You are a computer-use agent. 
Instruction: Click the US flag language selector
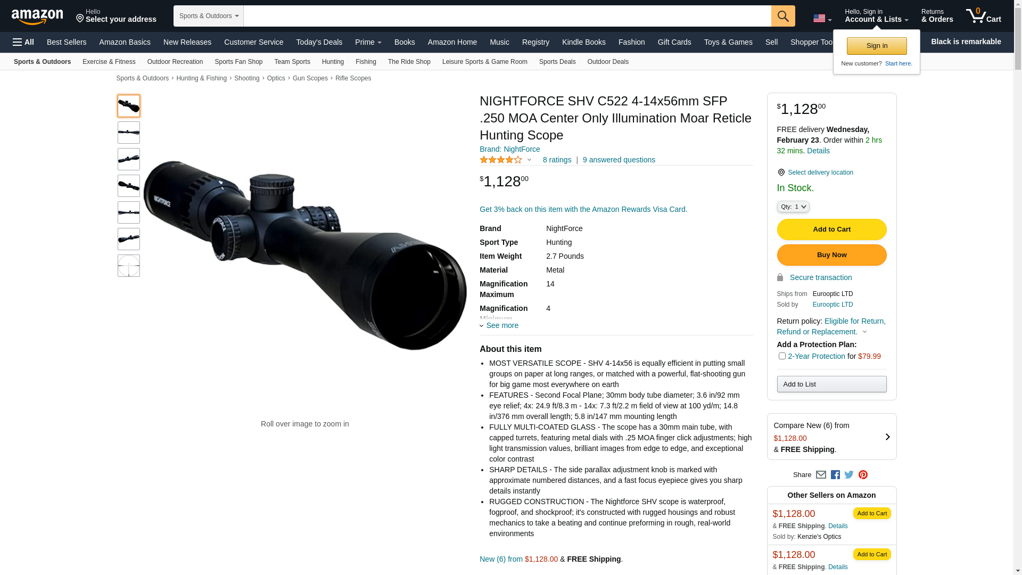point(822,18)
